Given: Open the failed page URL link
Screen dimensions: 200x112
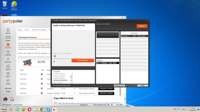Looking at the screenshot, I should [89, 103].
